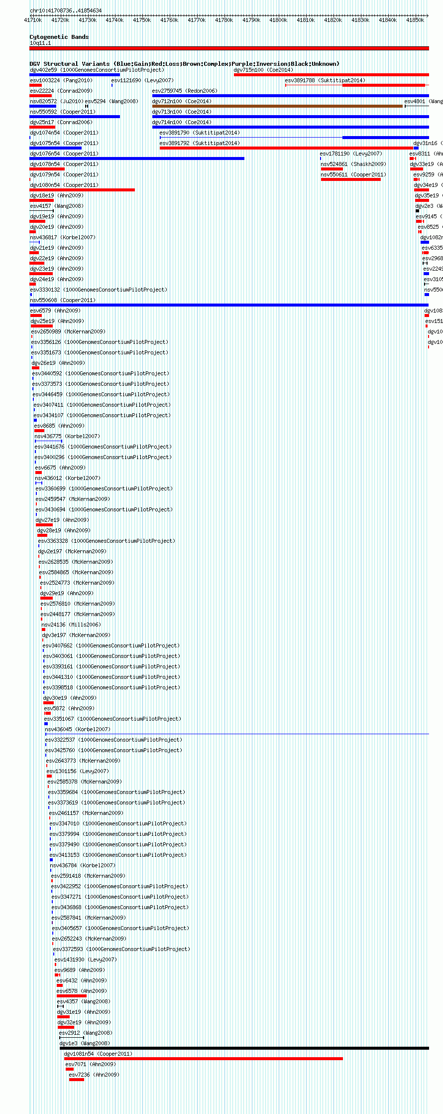Open esv2912 (Wang2008) variant label
The width and height of the screenshot is (443, 1114).
[86, 1033]
